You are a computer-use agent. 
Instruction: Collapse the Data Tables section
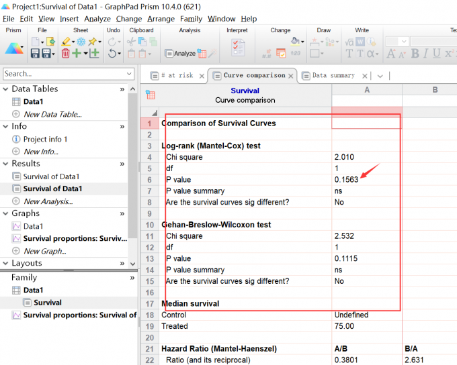(x=5, y=89)
